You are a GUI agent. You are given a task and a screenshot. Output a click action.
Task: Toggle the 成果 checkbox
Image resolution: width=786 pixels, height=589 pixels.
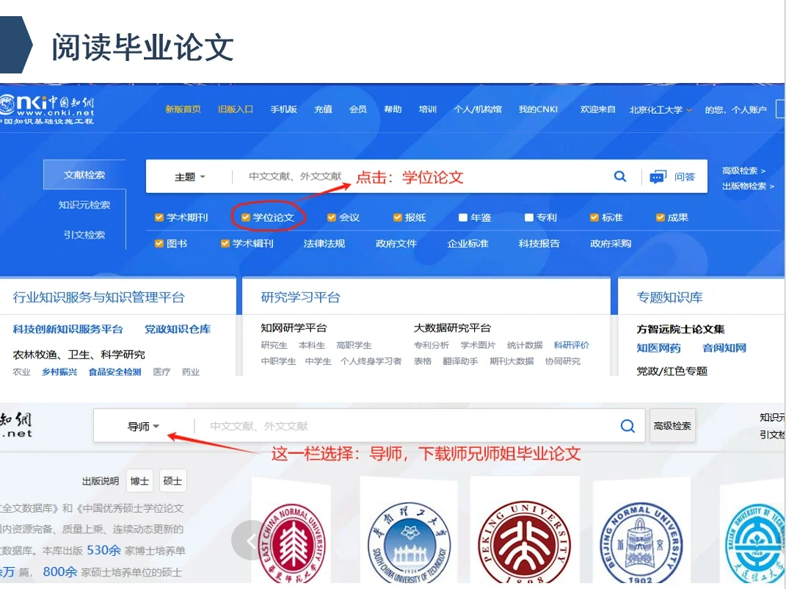(661, 217)
